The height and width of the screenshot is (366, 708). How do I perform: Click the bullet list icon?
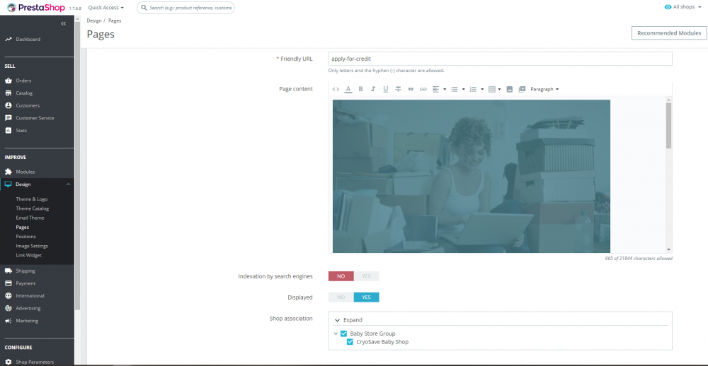pyautogui.click(x=455, y=89)
